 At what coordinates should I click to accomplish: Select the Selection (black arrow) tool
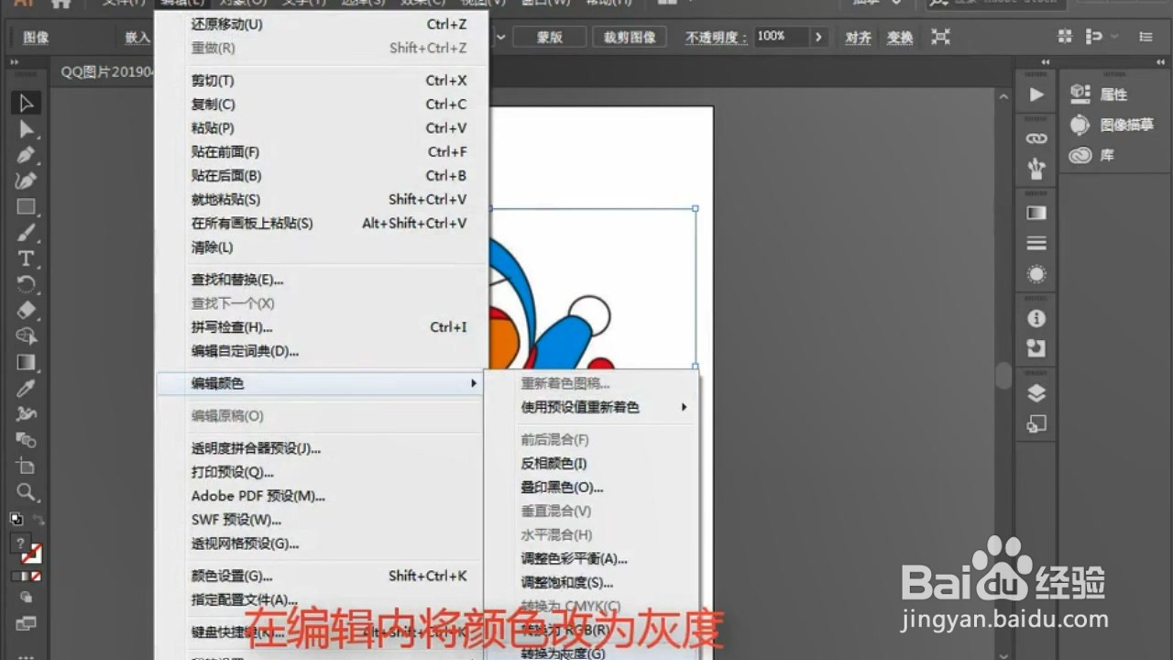(x=26, y=103)
